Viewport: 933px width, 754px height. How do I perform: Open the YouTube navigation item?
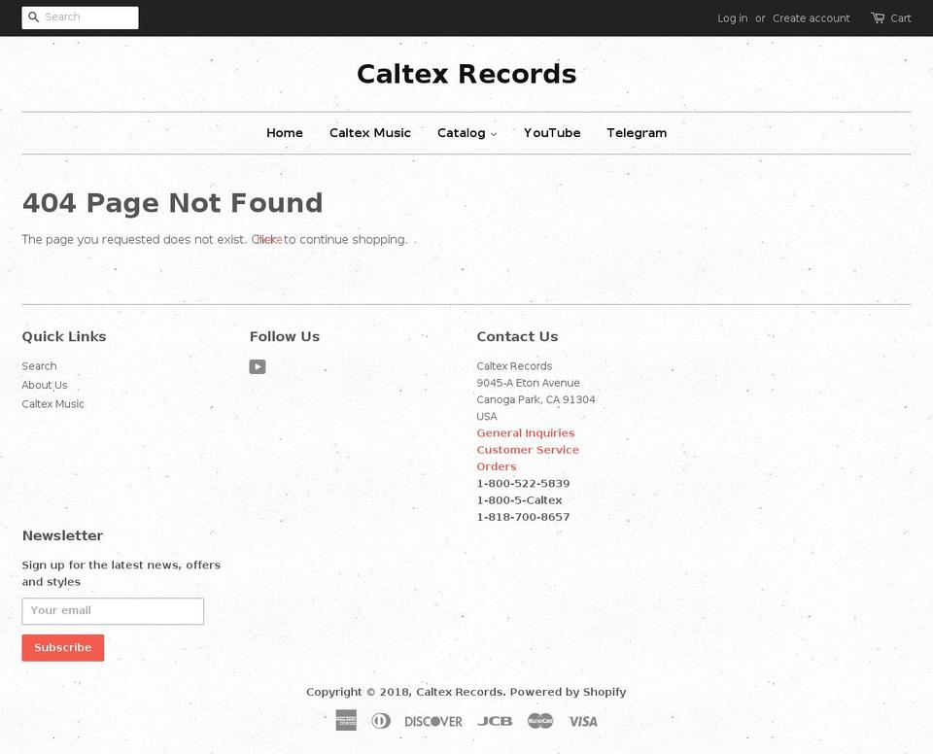[552, 133]
